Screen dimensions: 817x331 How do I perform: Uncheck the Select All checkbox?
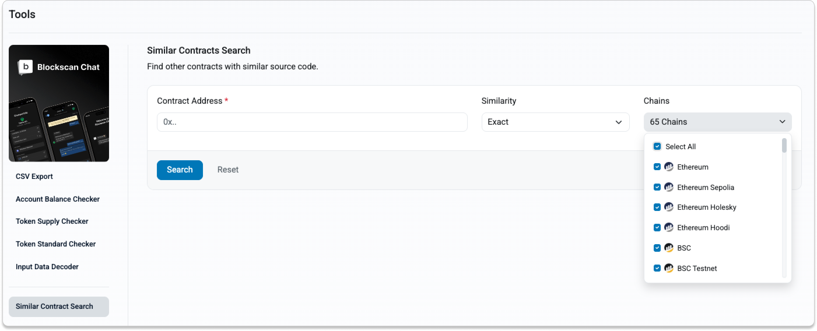657,147
